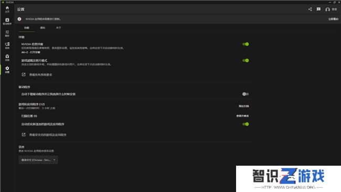Click the Alt+Z open overlay shortcut text
The width and height of the screenshot is (341, 192).
pos(30,53)
